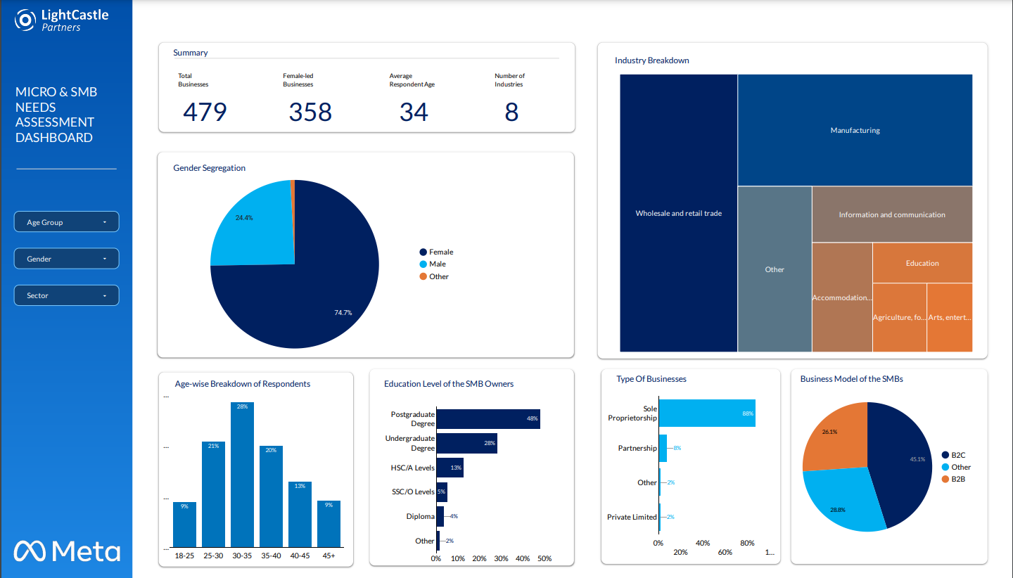Click the 25-30 age bar
Screen dimensions: 1013x578
tap(213, 494)
